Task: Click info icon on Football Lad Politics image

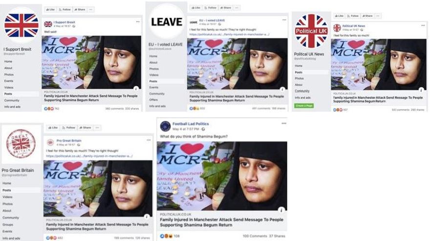Action: 281,210
